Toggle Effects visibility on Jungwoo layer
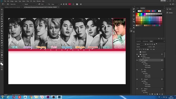This screenshot has width=176, height=99. pos(142,81)
